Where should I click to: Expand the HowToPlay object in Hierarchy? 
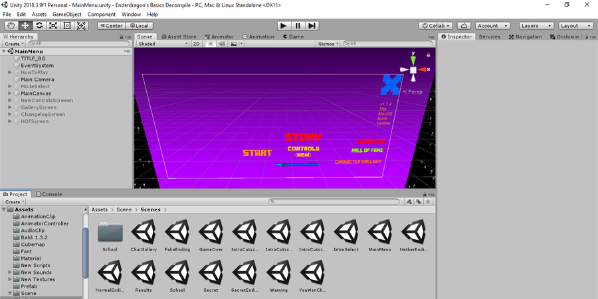[x=10, y=72]
